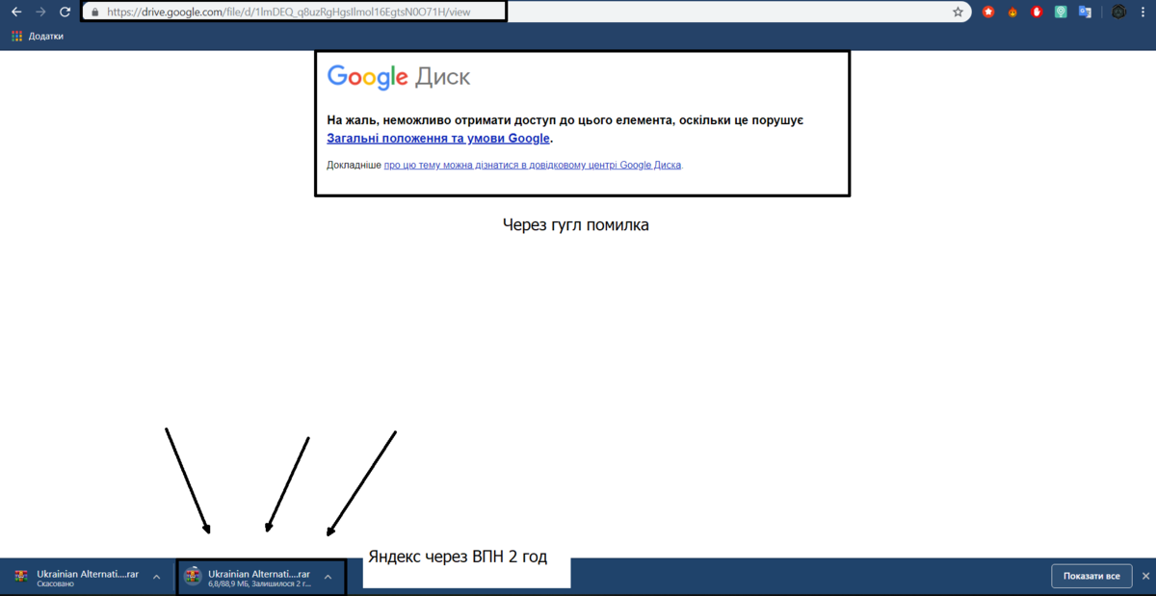Click Показати все downloads button
1156x596 pixels.
(x=1091, y=577)
